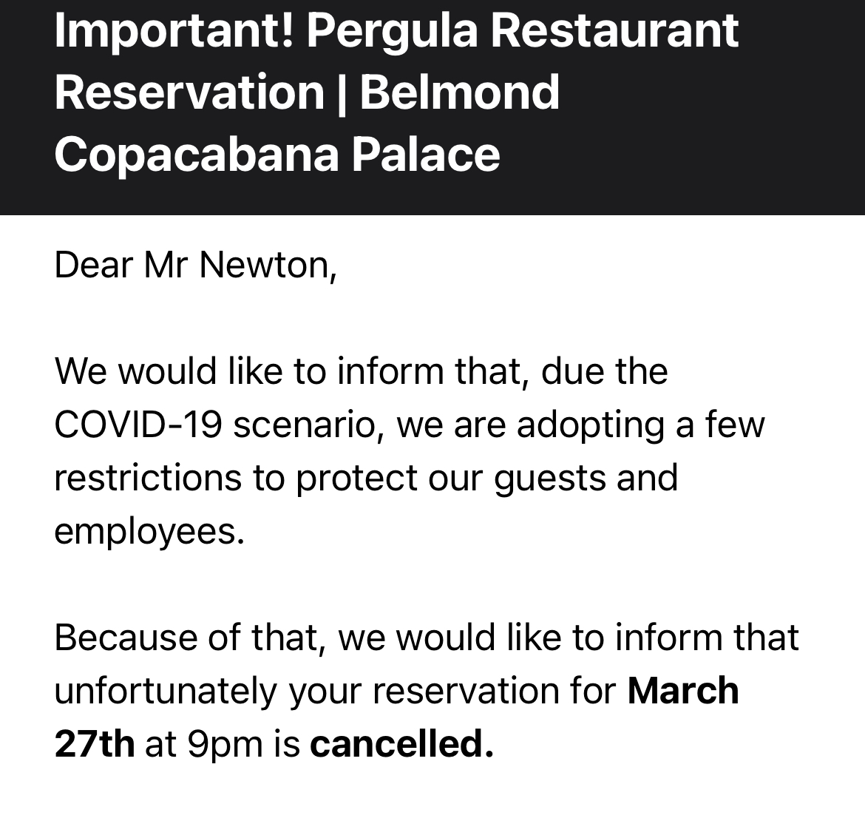Click the bold date text 27th
This screenshot has height=821, width=865.
tap(95, 744)
